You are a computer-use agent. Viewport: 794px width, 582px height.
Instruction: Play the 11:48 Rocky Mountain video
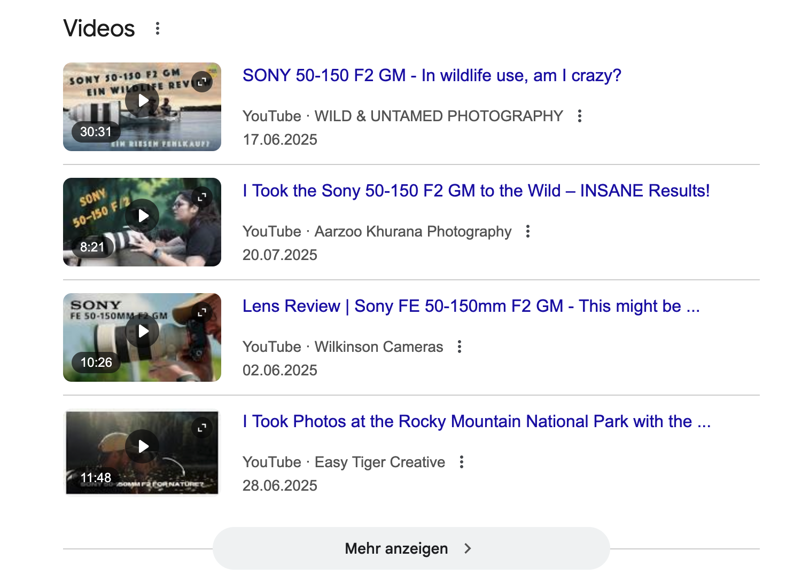coord(142,446)
